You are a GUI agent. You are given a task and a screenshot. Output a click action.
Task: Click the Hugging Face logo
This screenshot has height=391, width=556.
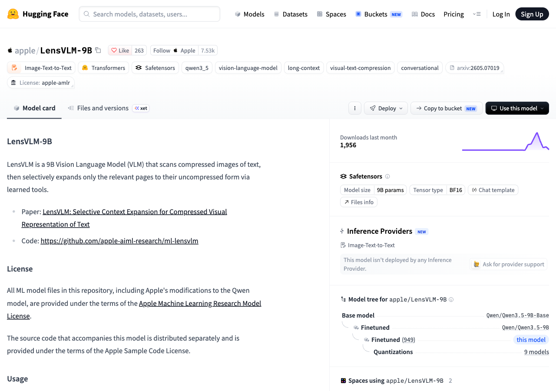[x=38, y=14]
